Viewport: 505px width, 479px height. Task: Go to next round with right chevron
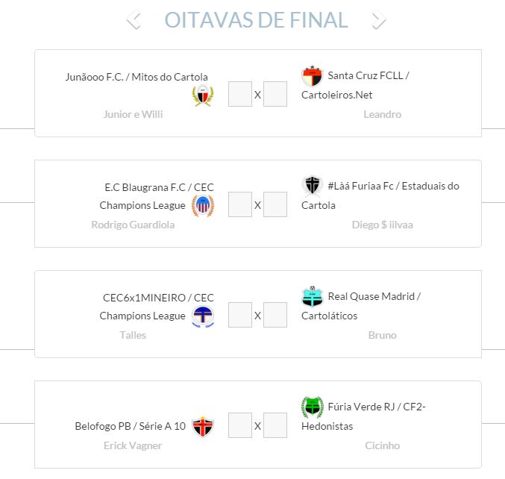click(379, 19)
